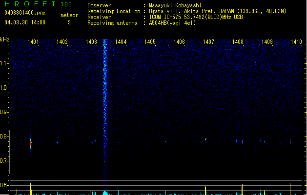Click the A504HB(yagi 4el) antenna text
The image size is (307, 195).
(x=172, y=23)
